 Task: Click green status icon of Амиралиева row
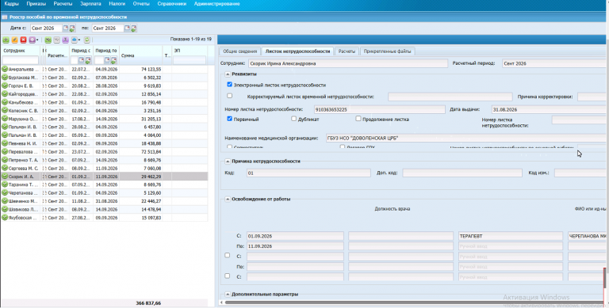[5, 69]
